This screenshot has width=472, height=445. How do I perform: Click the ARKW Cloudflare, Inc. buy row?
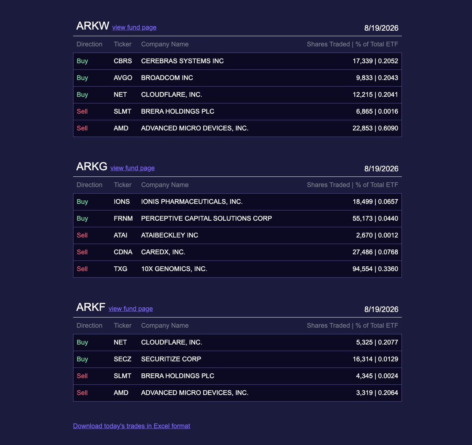coord(237,95)
